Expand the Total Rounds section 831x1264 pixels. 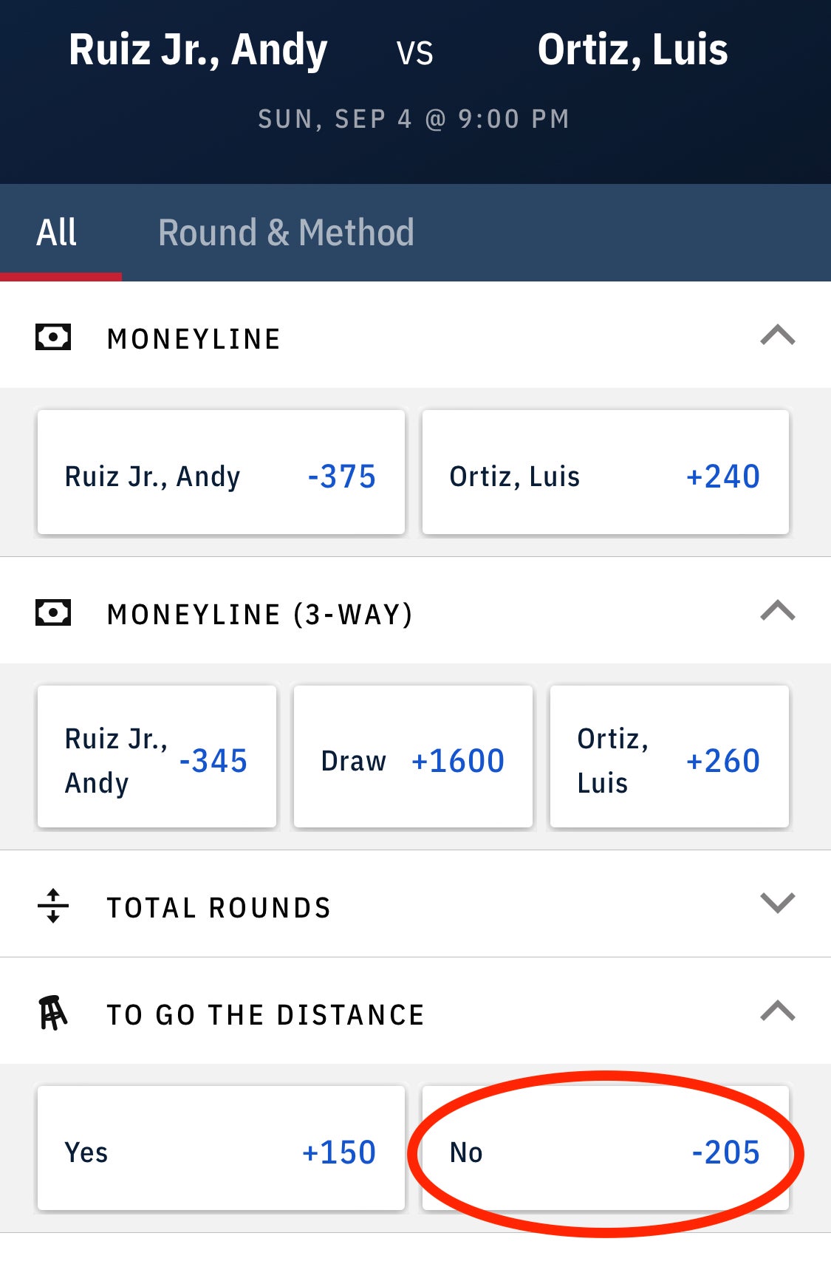[x=777, y=903]
